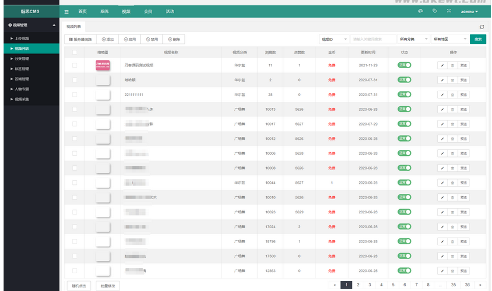Viewport: 492px width, 291px height.
Task: Click the fullscreen icon in top bar
Action: pyautogui.click(x=449, y=11)
